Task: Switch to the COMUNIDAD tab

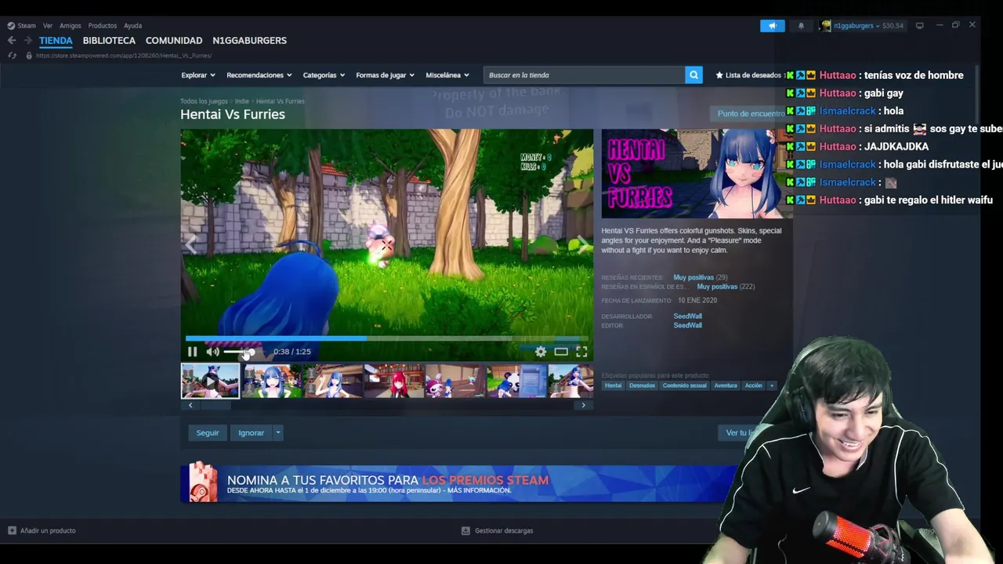Action: 174,41
